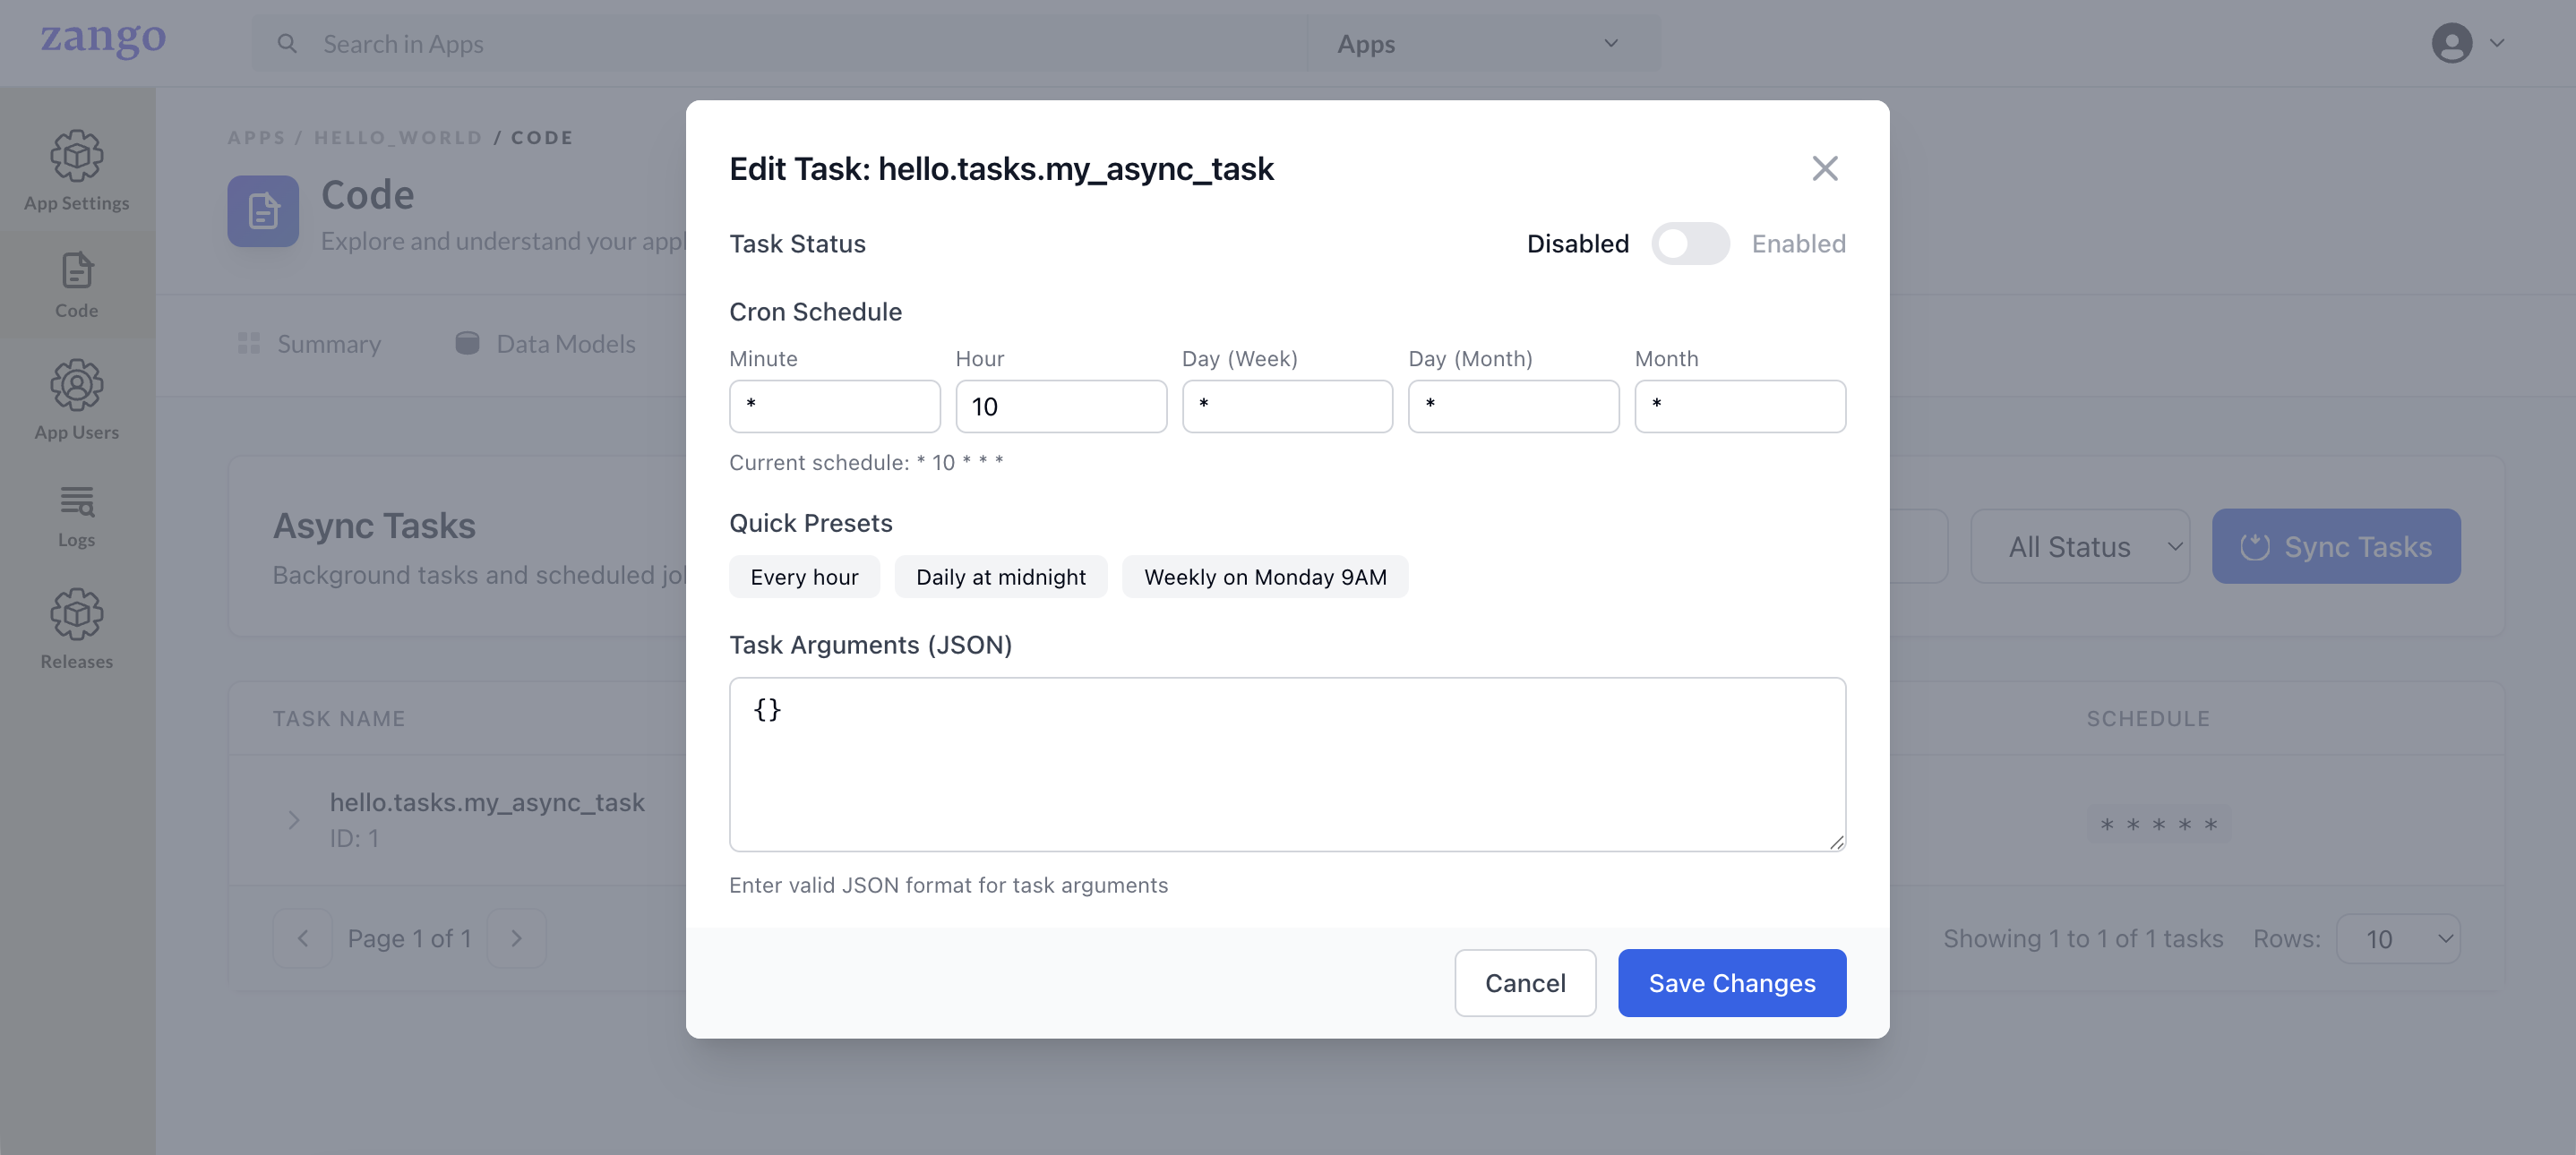
Task: Click HELLO_WORLD in the breadcrumb
Action: [x=398, y=137]
